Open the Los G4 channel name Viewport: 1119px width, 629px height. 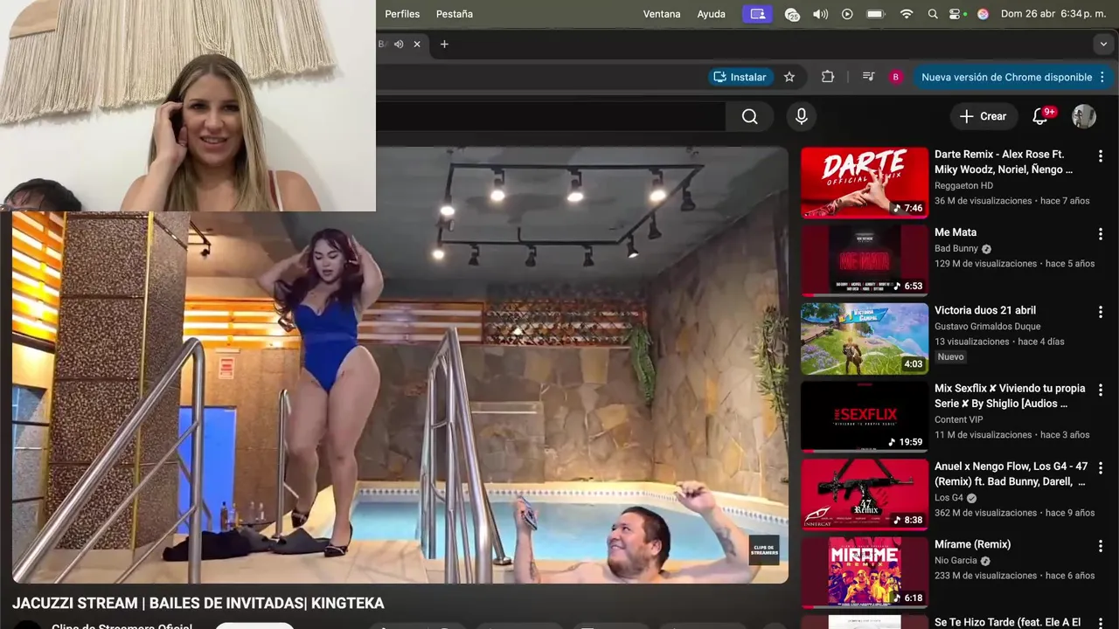[949, 498]
